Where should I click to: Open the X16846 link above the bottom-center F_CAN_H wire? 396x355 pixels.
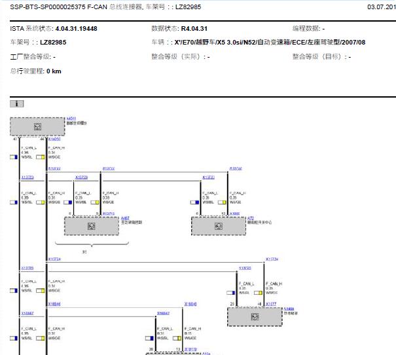(190, 304)
